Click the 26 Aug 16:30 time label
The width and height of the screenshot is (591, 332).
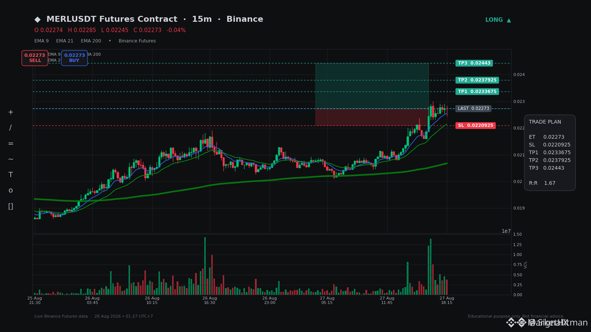[210, 300]
